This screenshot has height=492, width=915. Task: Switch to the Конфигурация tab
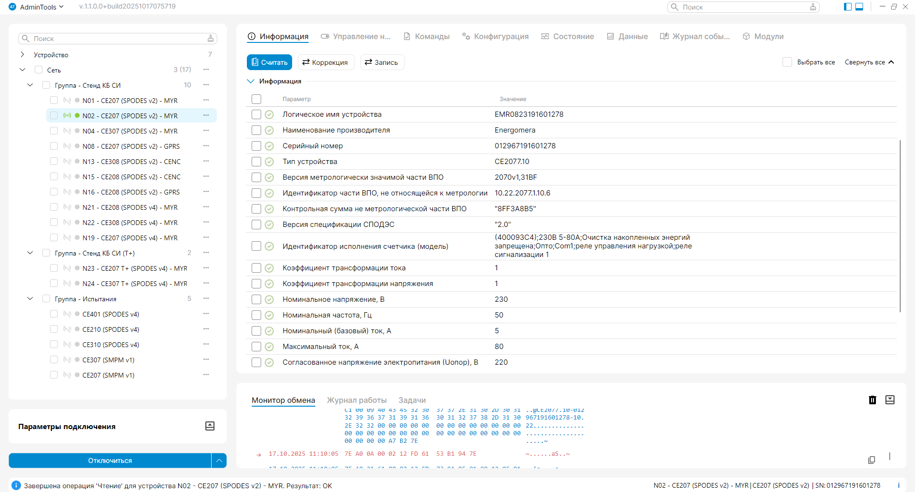point(495,37)
